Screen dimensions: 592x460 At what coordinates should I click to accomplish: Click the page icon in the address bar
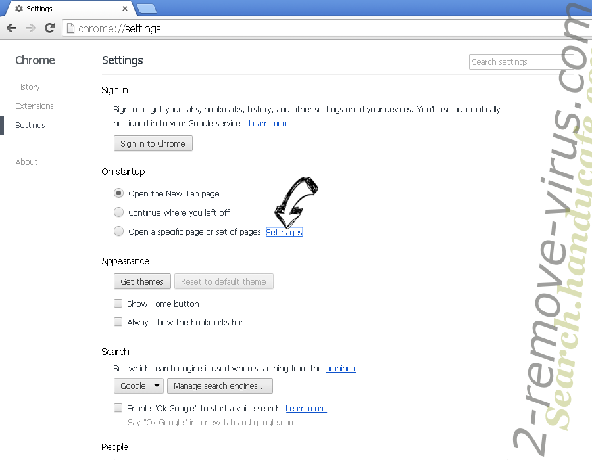tap(70, 28)
